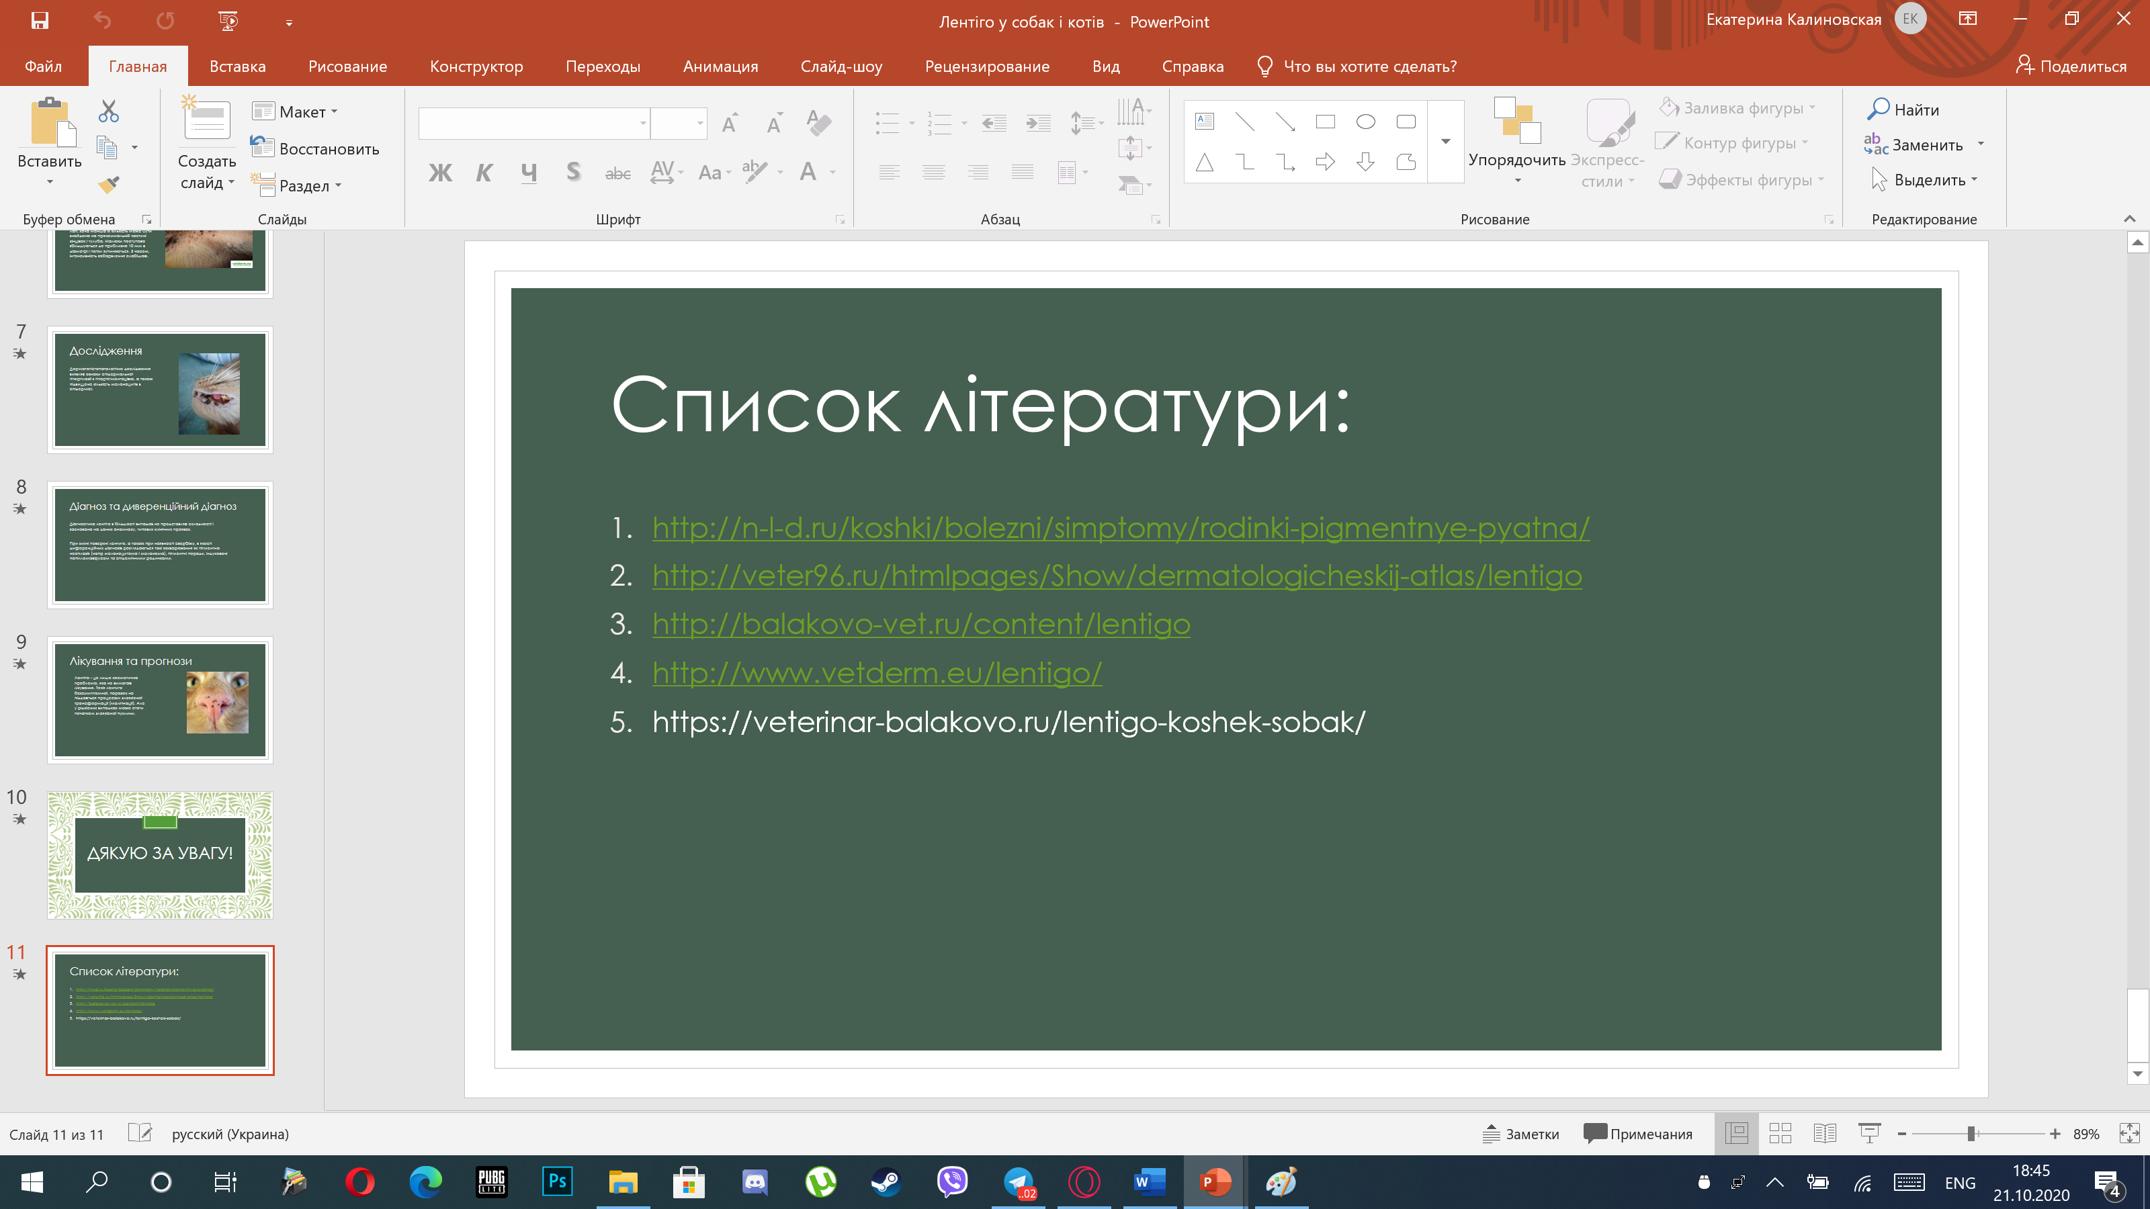
Task: Select slide 10 ДЯКУЮ ЗА УВАГУ thumbnail
Action: point(161,855)
